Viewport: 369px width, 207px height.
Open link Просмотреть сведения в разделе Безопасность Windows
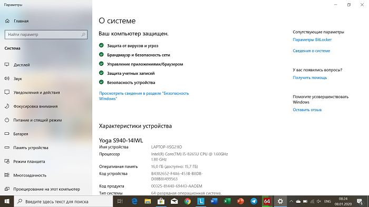click(x=144, y=96)
